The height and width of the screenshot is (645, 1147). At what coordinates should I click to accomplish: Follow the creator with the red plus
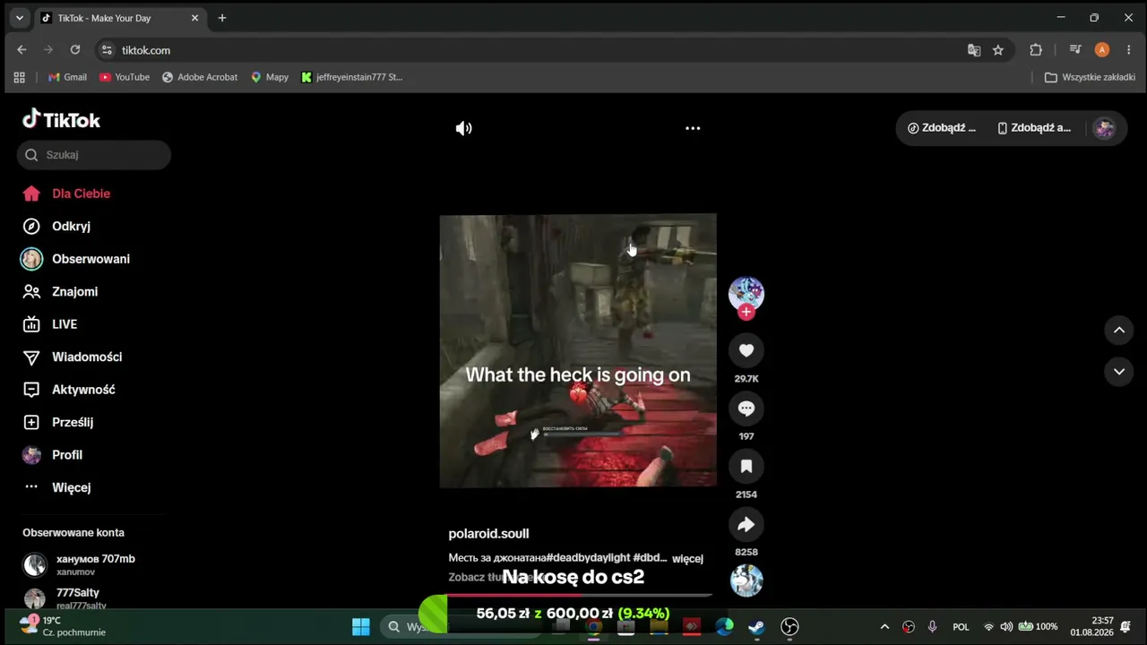click(x=746, y=312)
